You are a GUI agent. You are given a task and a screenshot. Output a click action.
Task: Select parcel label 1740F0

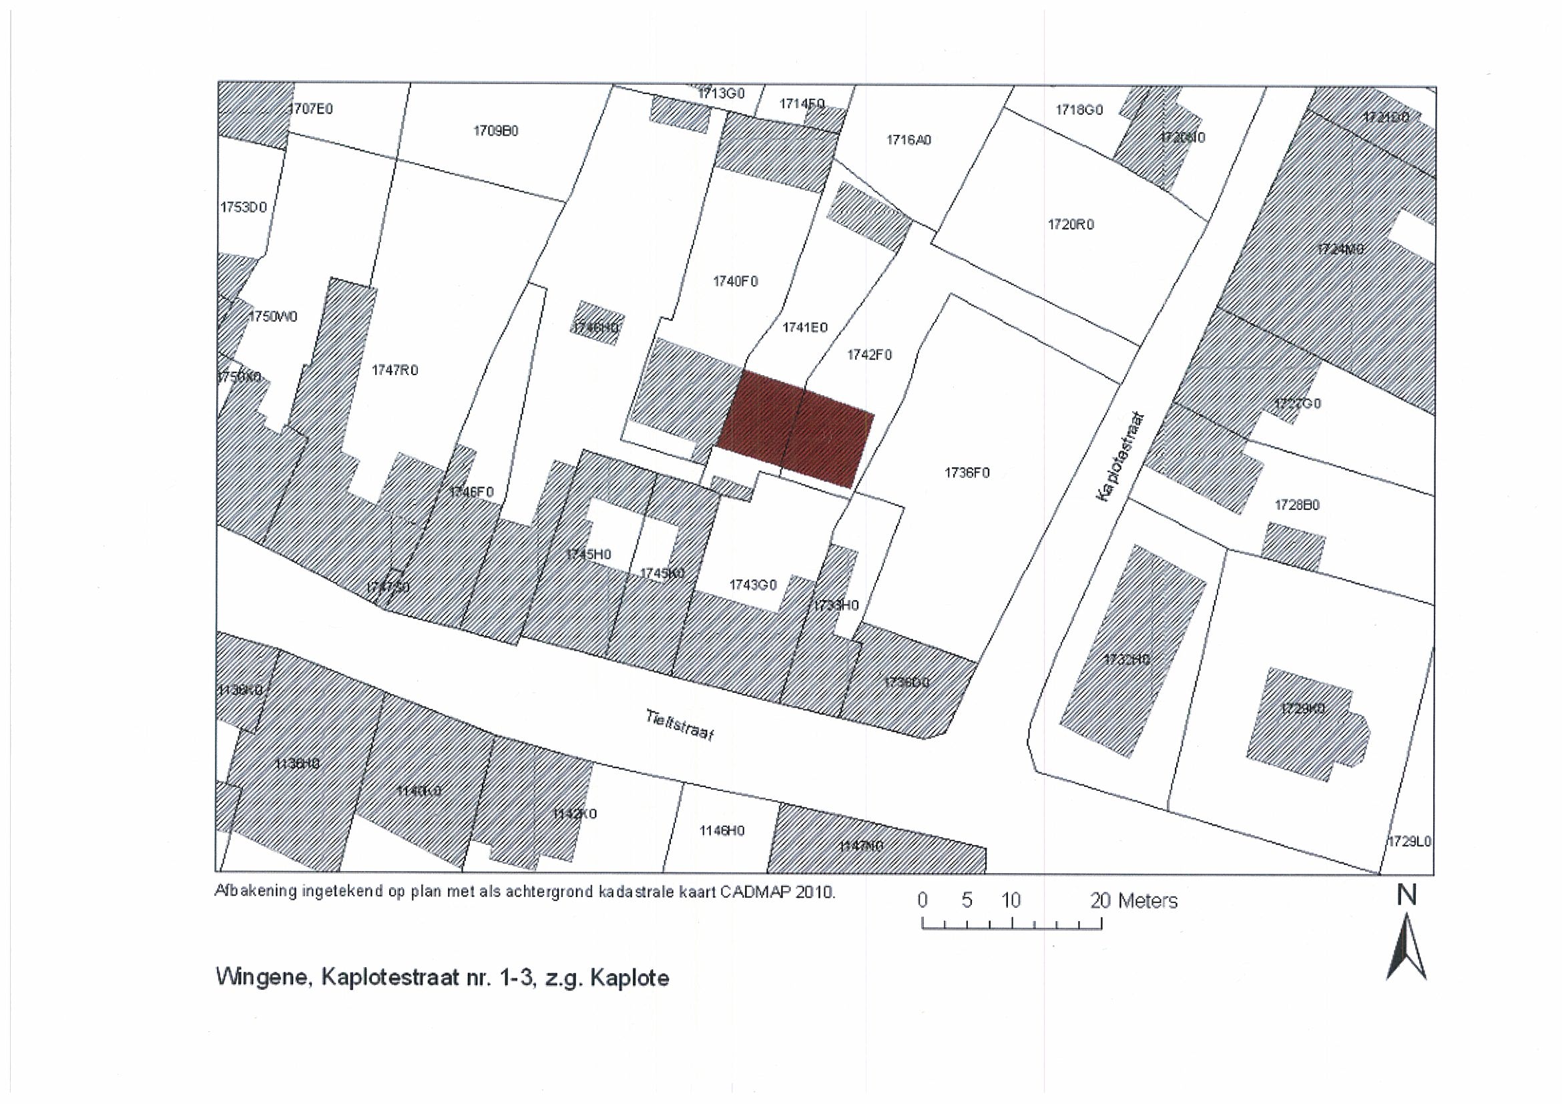pos(736,281)
